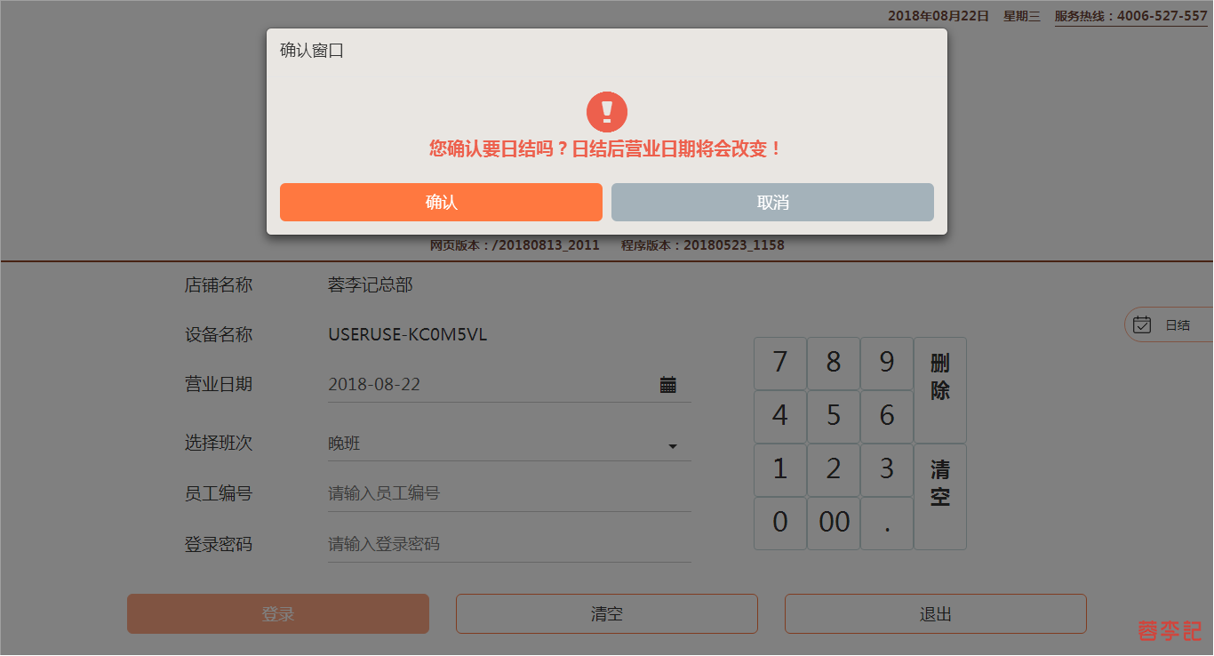1214x656 pixels.
Task: Click the 员工编号 label
Action: tap(219, 493)
